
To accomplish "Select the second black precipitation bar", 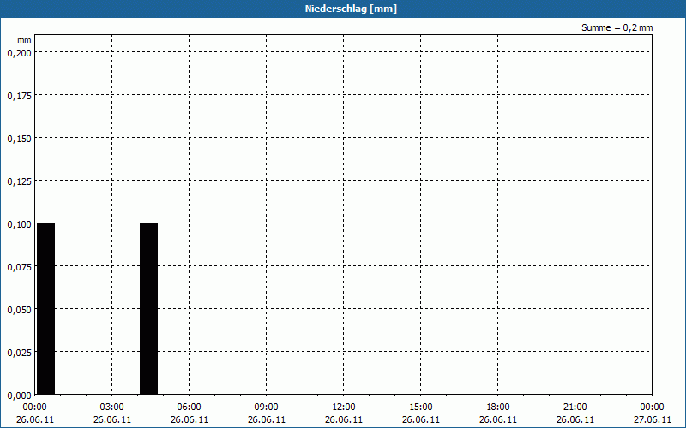I will pos(148,308).
